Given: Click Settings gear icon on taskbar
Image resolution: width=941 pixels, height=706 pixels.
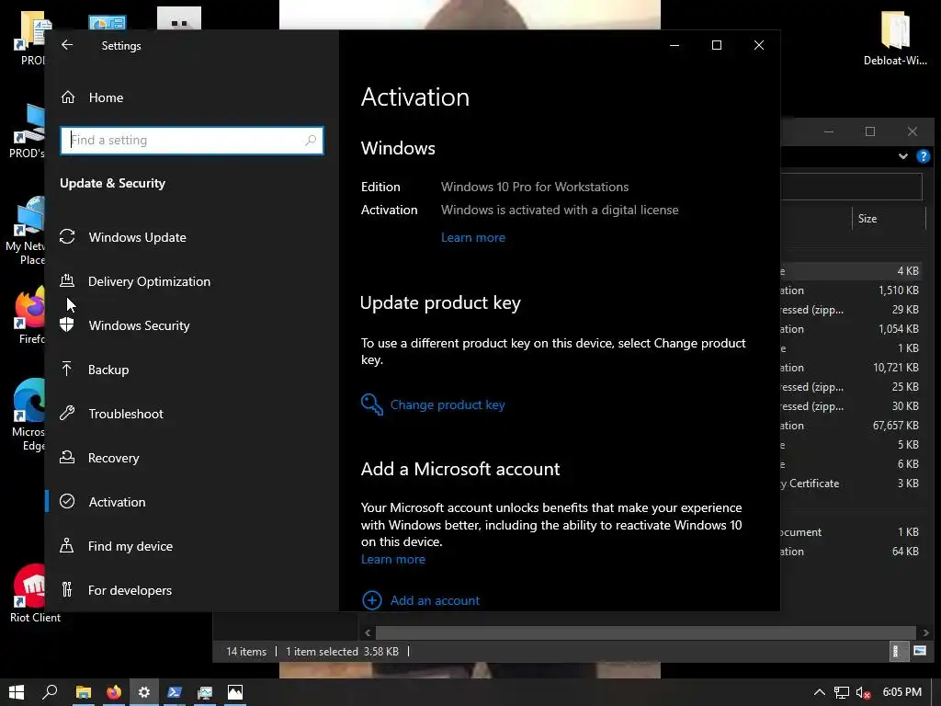Looking at the screenshot, I should pos(144,692).
